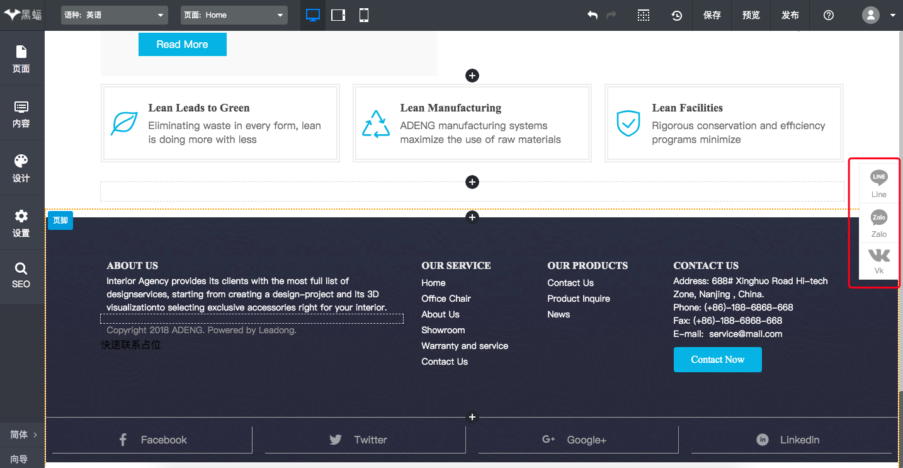Expand the user account avatar menu
This screenshot has height=468, width=903.
(878, 15)
